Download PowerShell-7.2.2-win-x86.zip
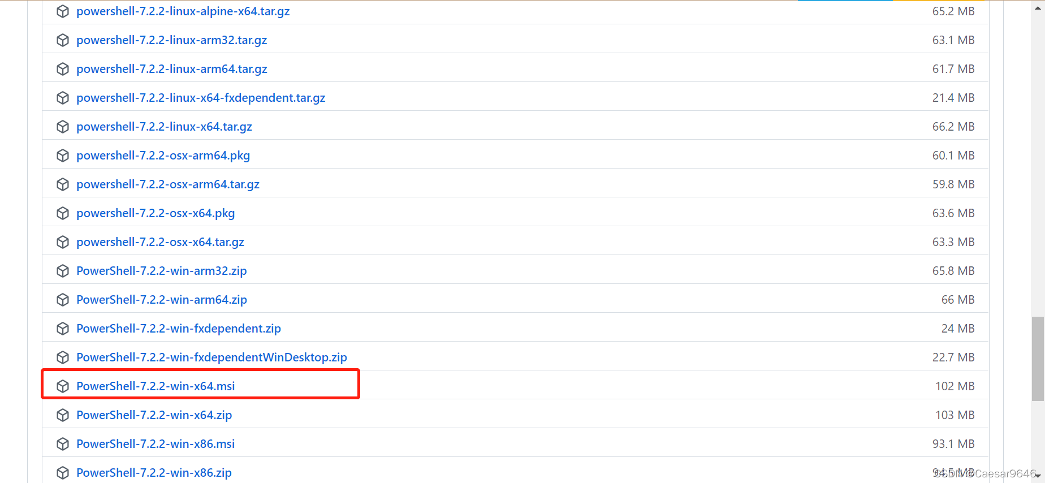This screenshot has width=1045, height=483. 154,473
